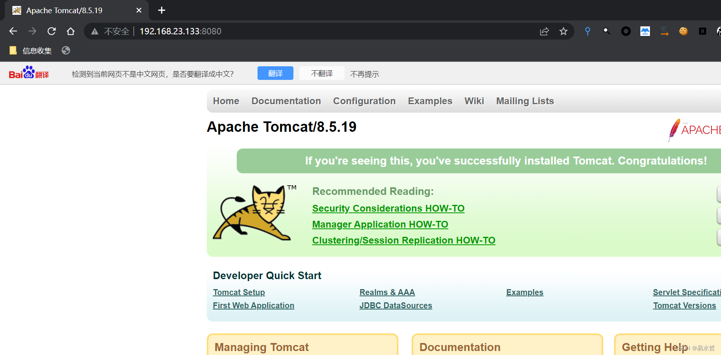The height and width of the screenshot is (355, 721).
Task: Click the Developer Quick Start heading
Action: 267,276
